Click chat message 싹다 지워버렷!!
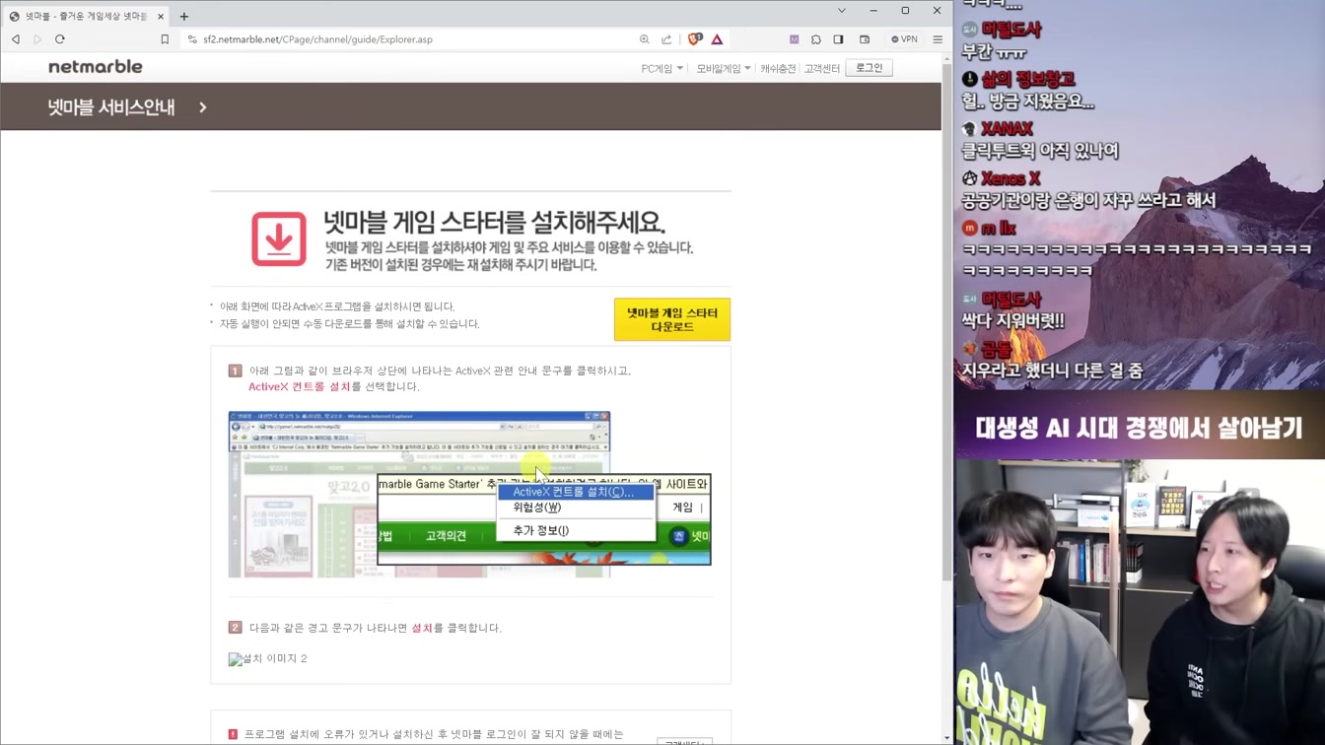 (1012, 320)
